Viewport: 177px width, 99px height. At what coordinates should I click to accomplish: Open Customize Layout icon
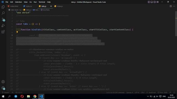coord(157,2)
